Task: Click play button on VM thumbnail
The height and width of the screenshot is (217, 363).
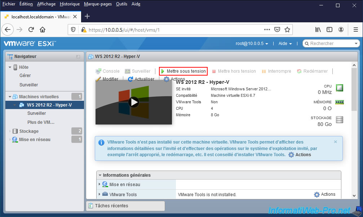Action: (134, 102)
